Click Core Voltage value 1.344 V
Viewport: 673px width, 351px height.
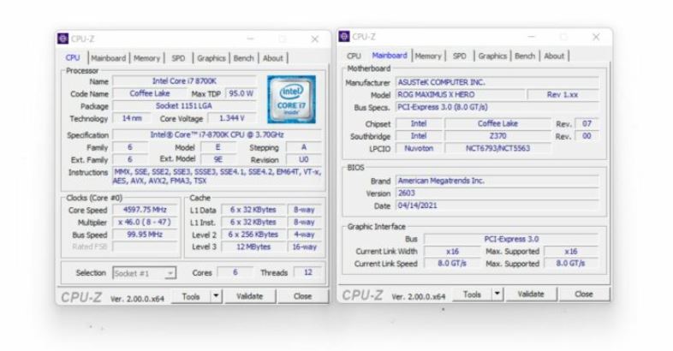pyautogui.click(x=232, y=118)
